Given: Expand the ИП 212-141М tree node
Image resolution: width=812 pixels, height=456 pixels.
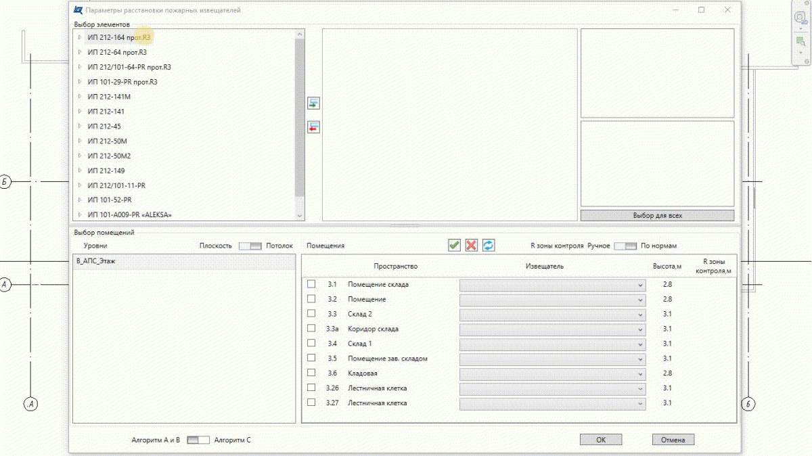Looking at the screenshot, I should pyautogui.click(x=80, y=97).
